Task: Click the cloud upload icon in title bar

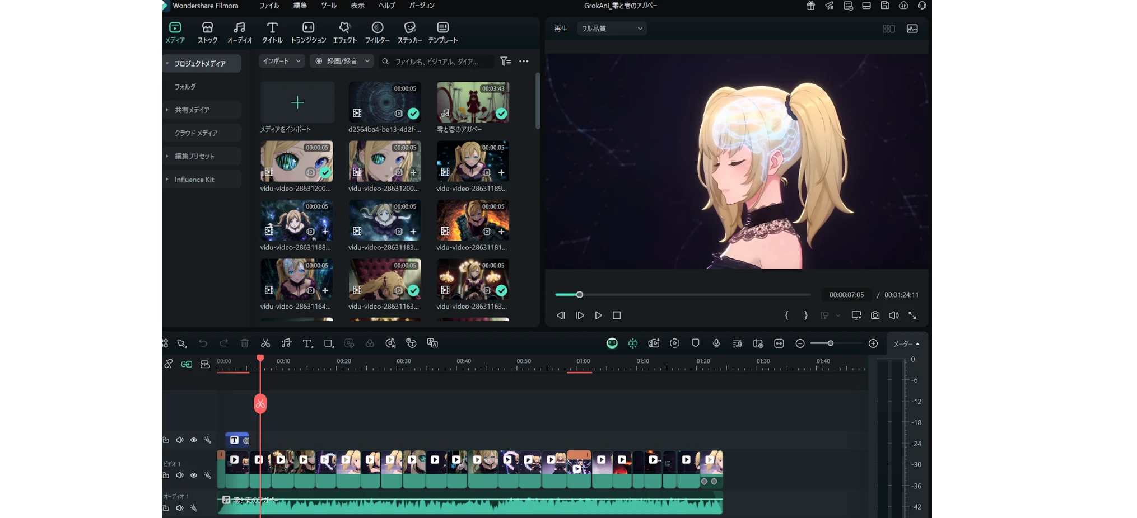Action: pyautogui.click(x=903, y=6)
